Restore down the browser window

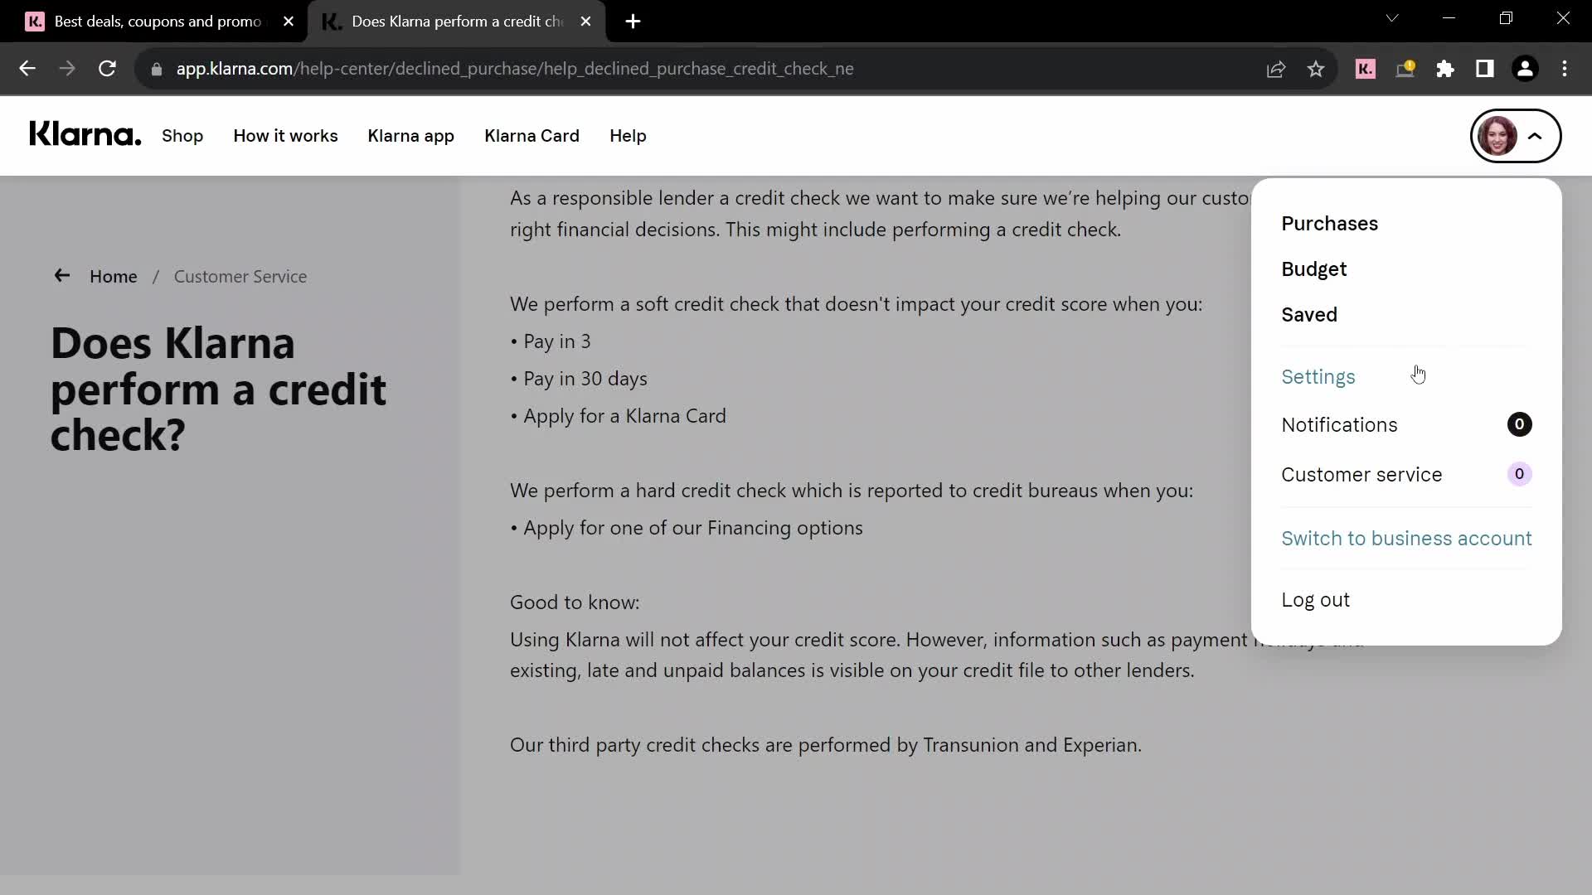point(1506,18)
